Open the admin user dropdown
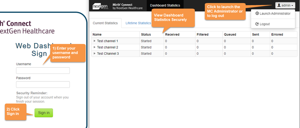This screenshot has height=128, width=300. (x=285, y=5)
